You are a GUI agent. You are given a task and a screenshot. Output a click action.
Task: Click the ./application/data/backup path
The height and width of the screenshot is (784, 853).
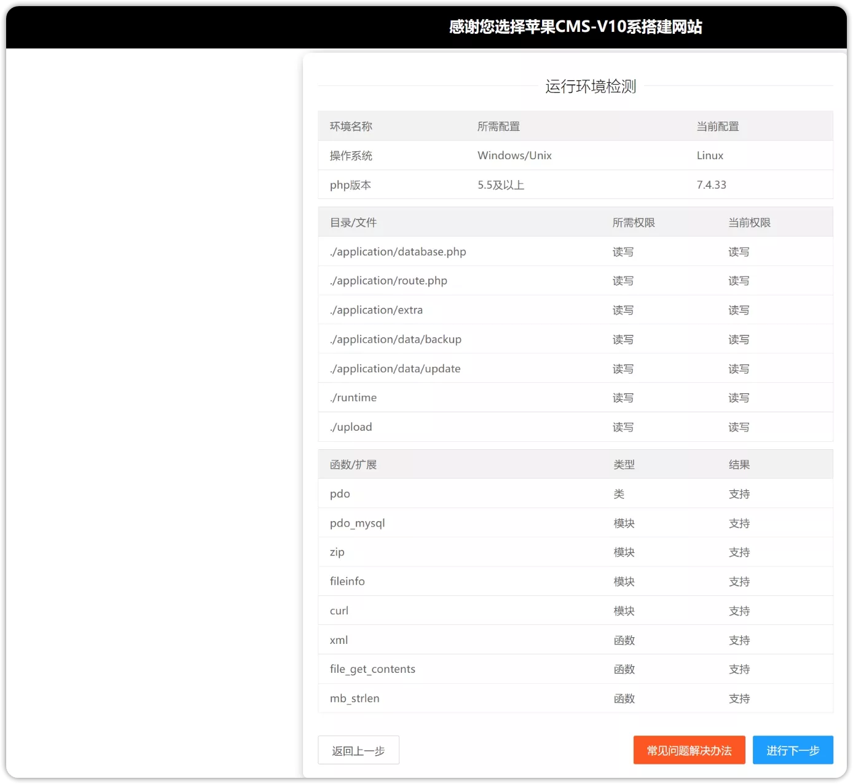point(395,340)
